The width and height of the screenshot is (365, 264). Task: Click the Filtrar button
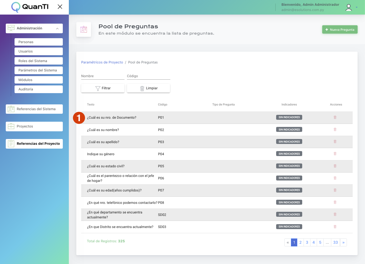pyautogui.click(x=103, y=88)
